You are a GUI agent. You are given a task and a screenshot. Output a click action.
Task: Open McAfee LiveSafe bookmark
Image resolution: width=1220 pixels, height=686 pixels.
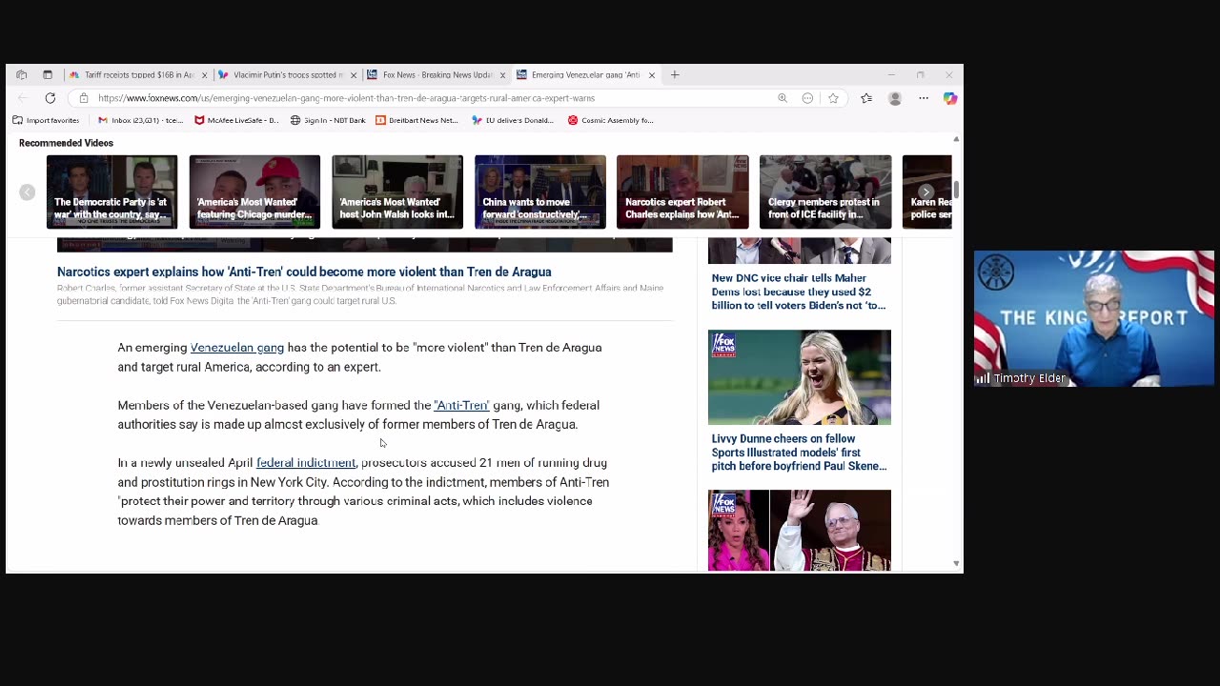coord(236,120)
